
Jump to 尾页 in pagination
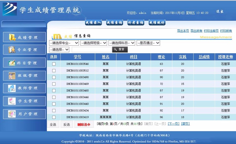click(185, 124)
